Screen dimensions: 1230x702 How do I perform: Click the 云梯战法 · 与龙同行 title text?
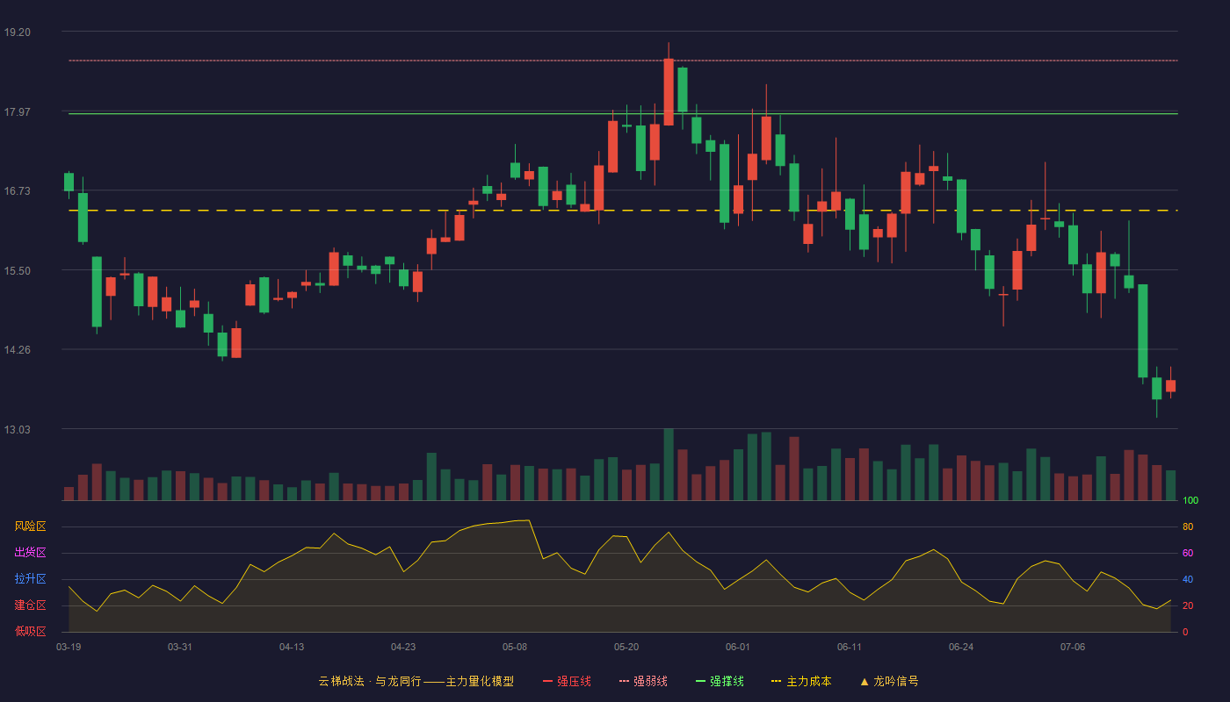(x=370, y=681)
